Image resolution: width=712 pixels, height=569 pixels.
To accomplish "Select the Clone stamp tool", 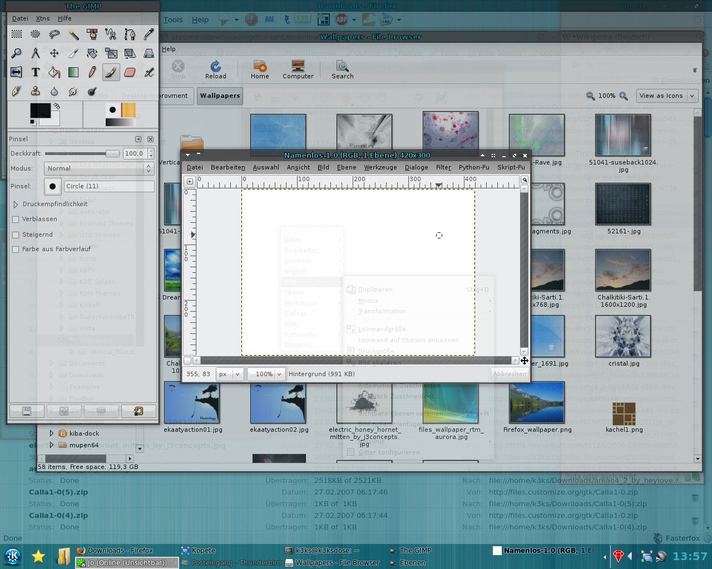I will pos(36,91).
